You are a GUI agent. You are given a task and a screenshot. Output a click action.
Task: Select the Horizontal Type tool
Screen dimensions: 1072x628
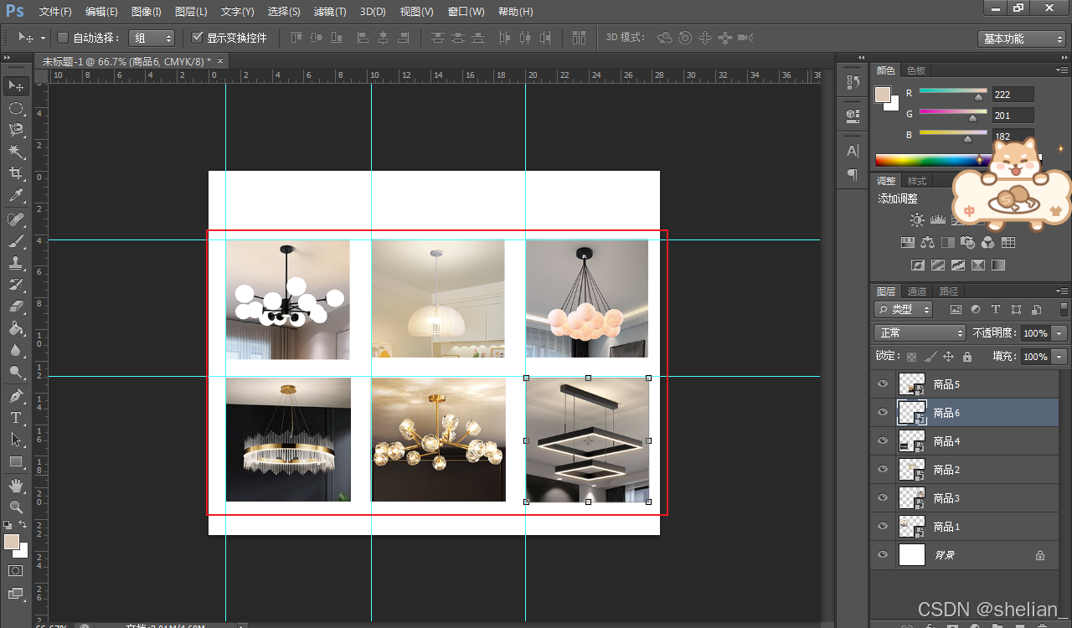click(x=16, y=417)
